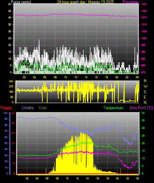Image resolution: width=154 pixels, height=183 pixels.
Task: Select the Pioggia legend label
Action: [x=6, y=108]
